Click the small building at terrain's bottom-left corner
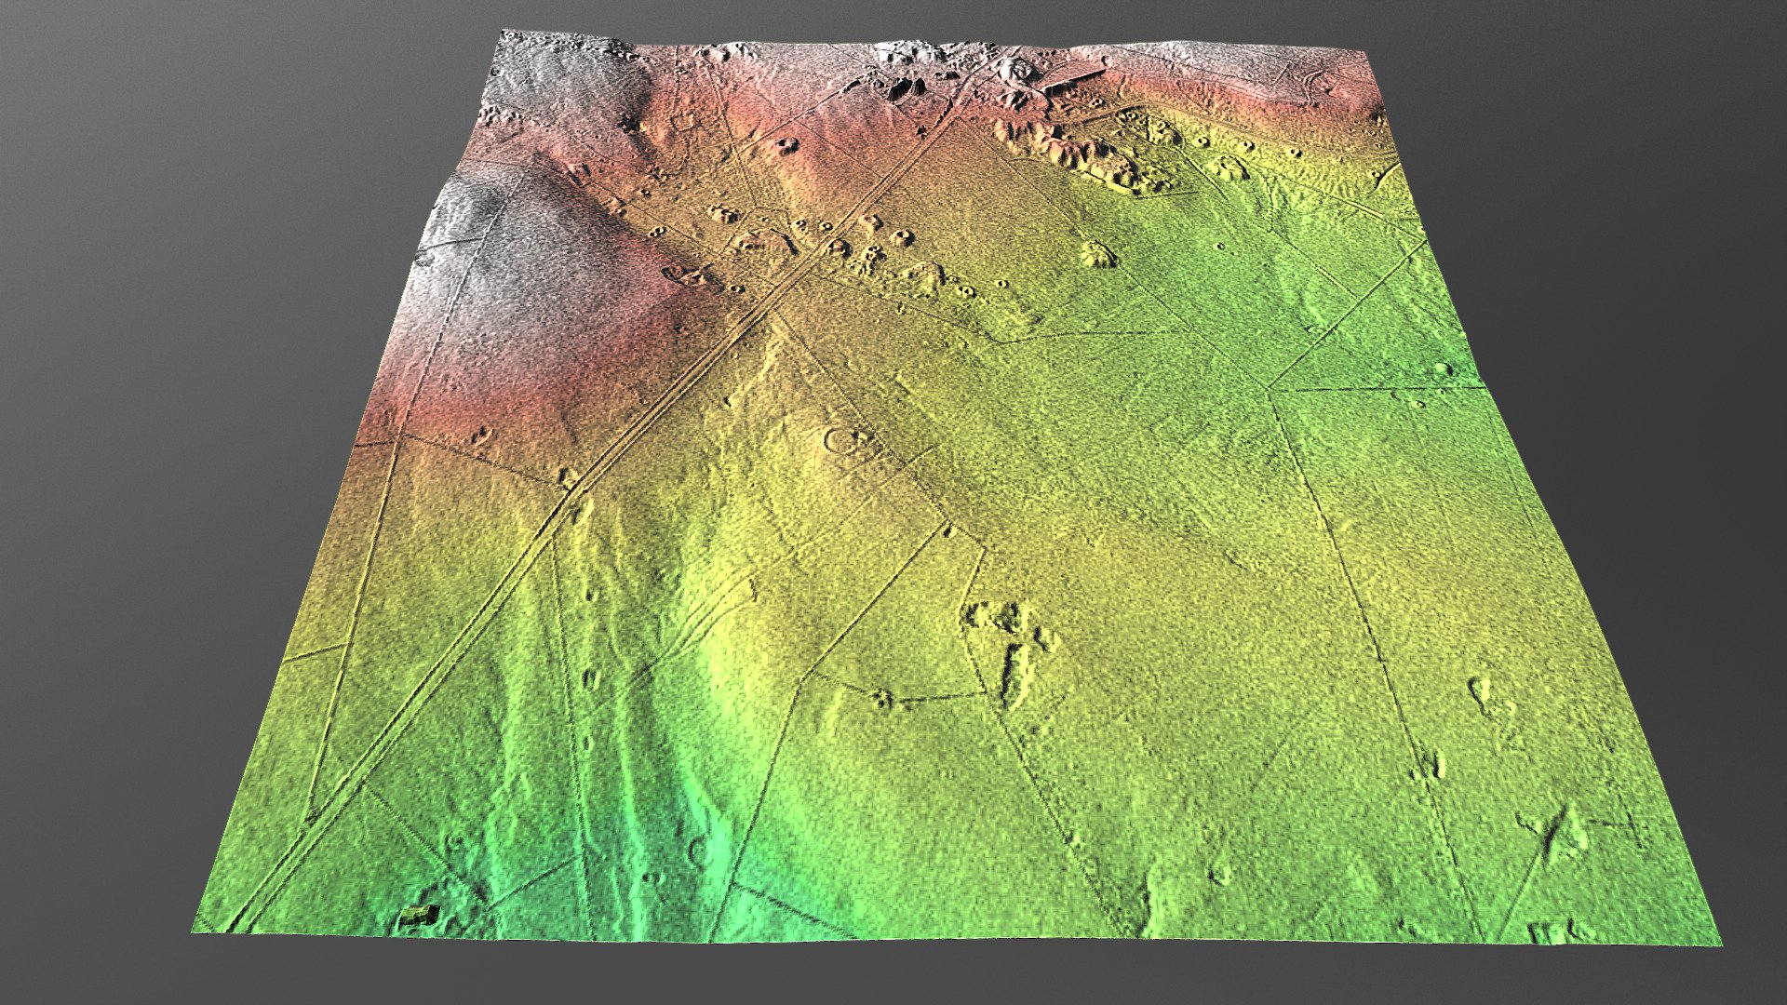 tap(419, 916)
